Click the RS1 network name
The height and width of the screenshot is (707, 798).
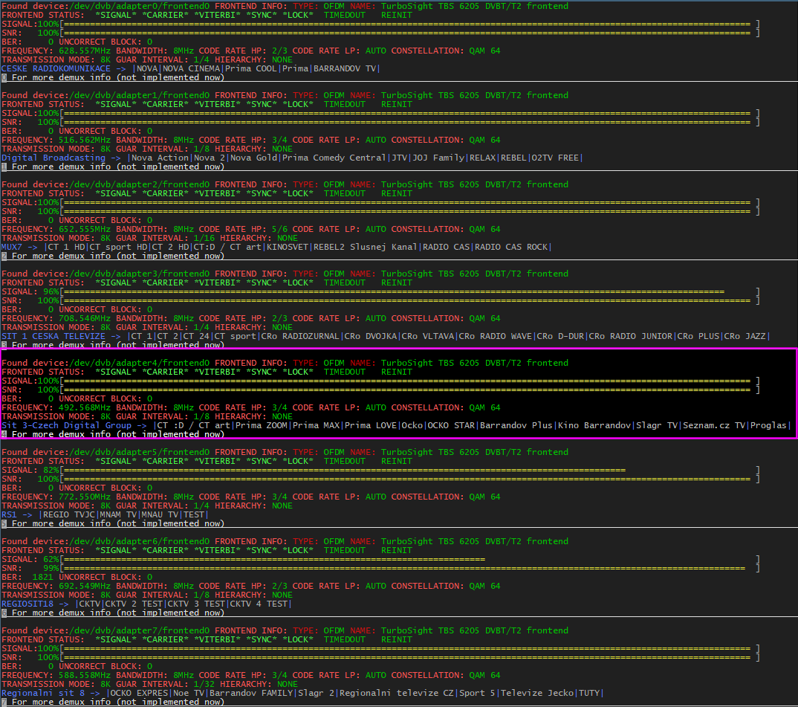point(9,514)
